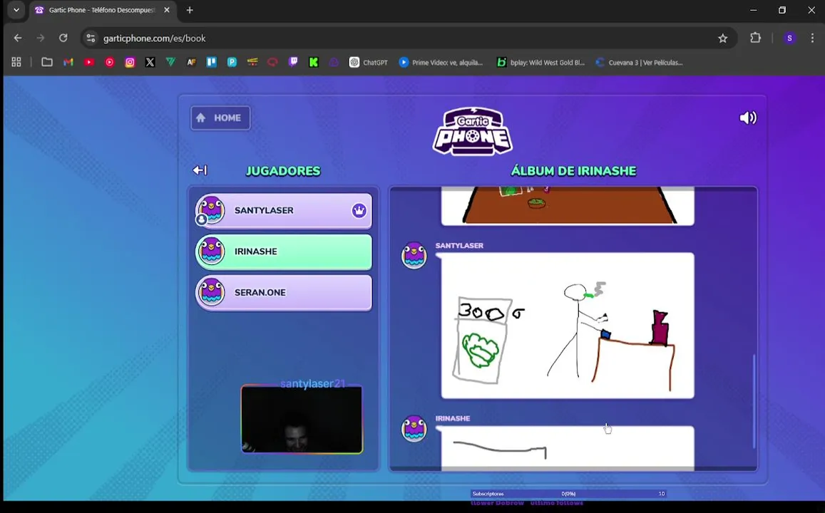Select player IRINASHE in the list
Image resolution: width=825 pixels, height=513 pixels.
click(x=284, y=252)
